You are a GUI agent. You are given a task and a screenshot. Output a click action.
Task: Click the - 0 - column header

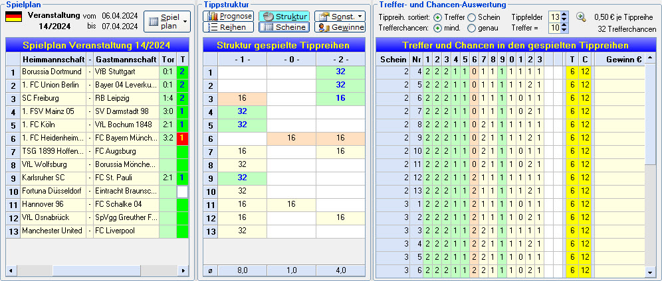click(x=291, y=59)
